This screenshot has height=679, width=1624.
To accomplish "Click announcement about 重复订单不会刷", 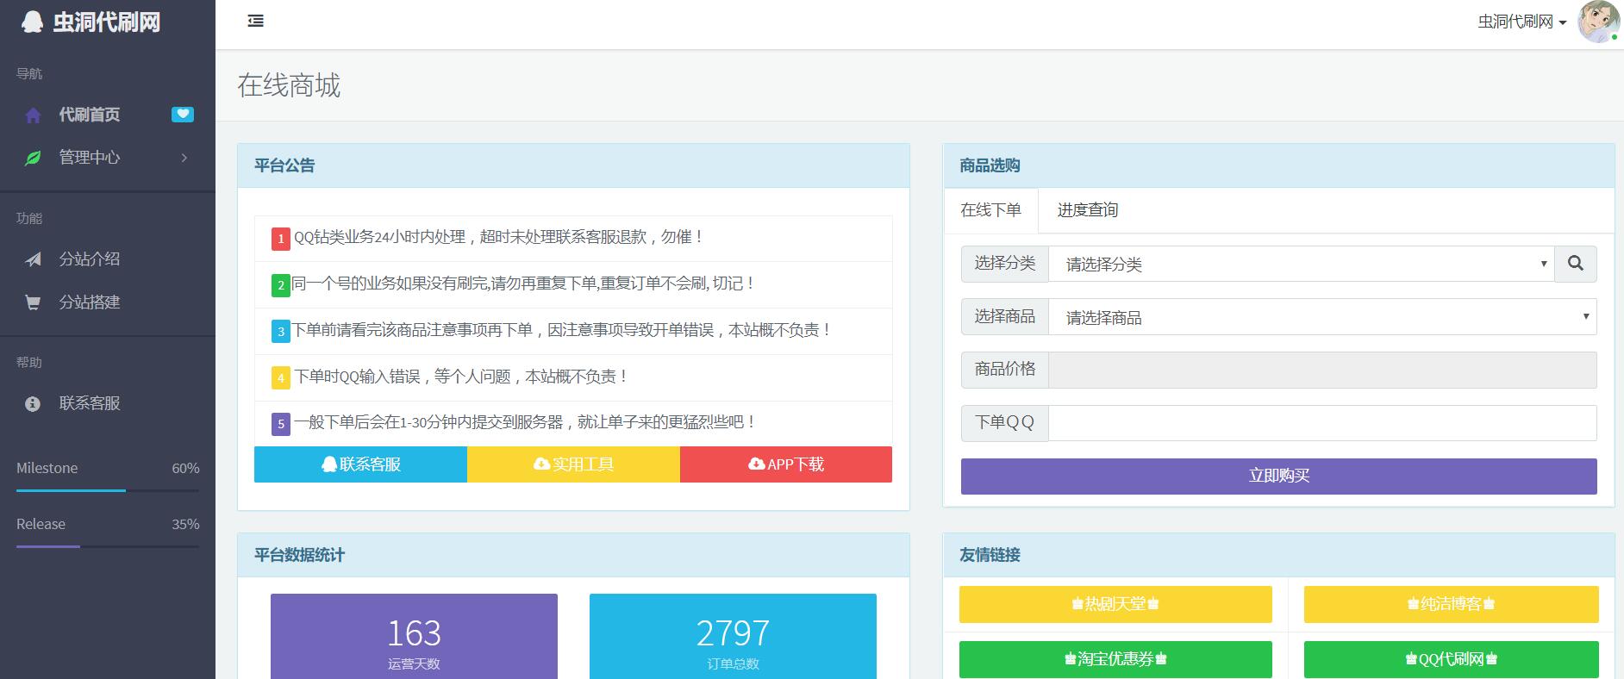I will tap(524, 283).
